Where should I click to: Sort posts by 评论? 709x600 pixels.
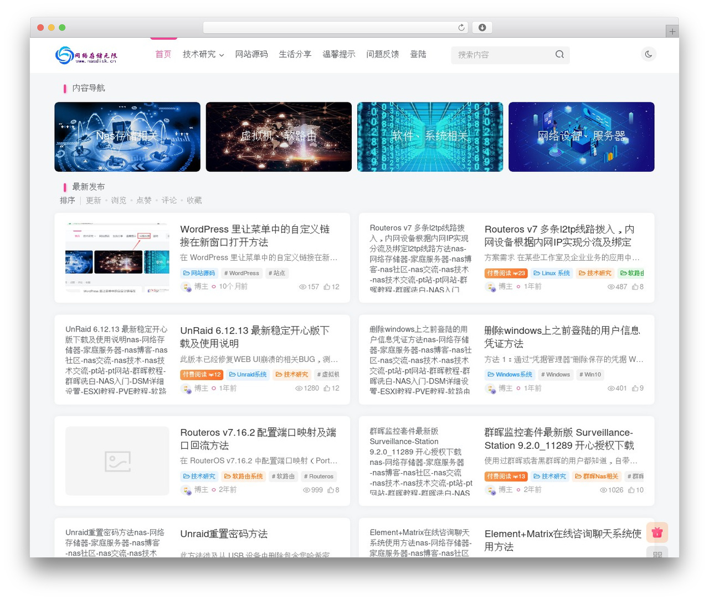click(169, 200)
